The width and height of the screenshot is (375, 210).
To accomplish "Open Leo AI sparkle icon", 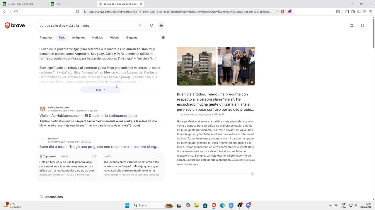I will (359, 12).
